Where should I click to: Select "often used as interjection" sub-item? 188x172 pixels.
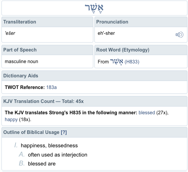click(x=58, y=155)
